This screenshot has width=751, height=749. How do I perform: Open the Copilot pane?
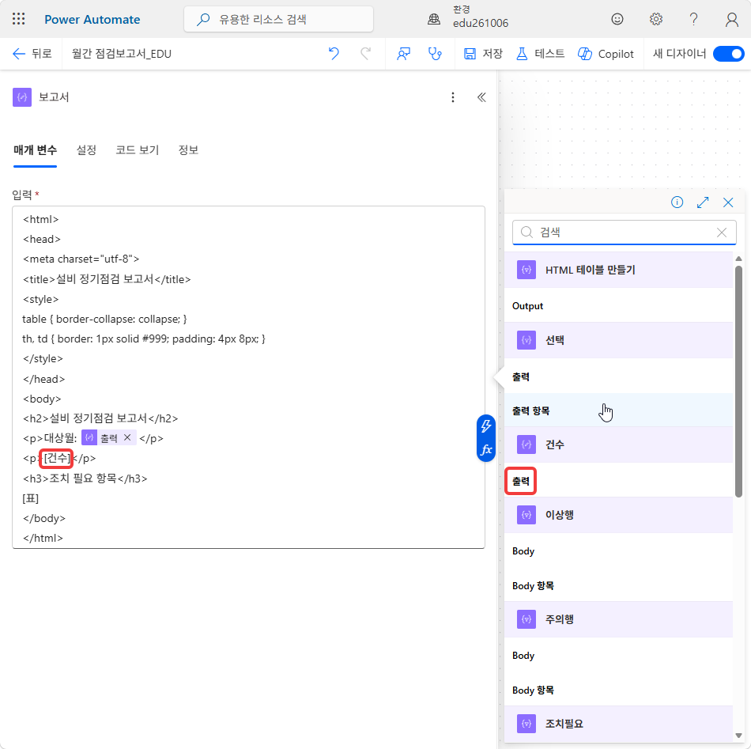606,54
